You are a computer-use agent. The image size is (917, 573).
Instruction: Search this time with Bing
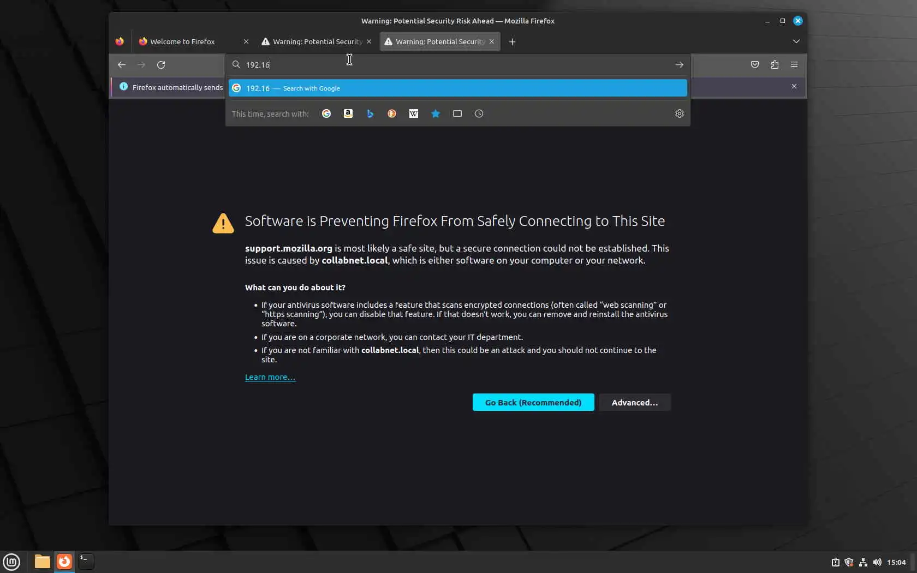tap(370, 114)
